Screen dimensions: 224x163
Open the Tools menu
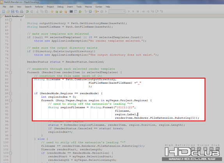click(79, 7)
